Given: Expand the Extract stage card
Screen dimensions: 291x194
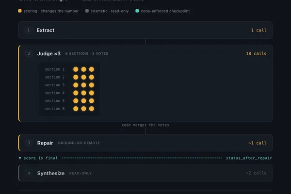Looking at the screenshot, I should pos(145,30).
